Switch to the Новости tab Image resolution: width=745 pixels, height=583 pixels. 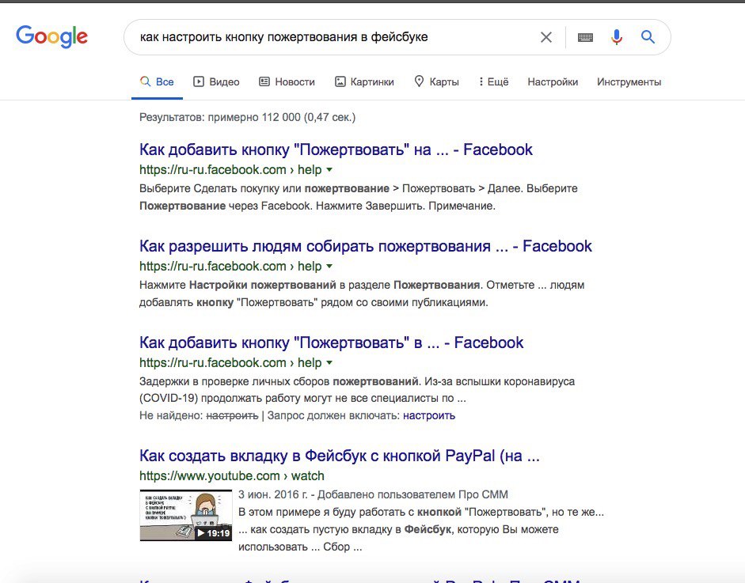click(x=287, y=81)
